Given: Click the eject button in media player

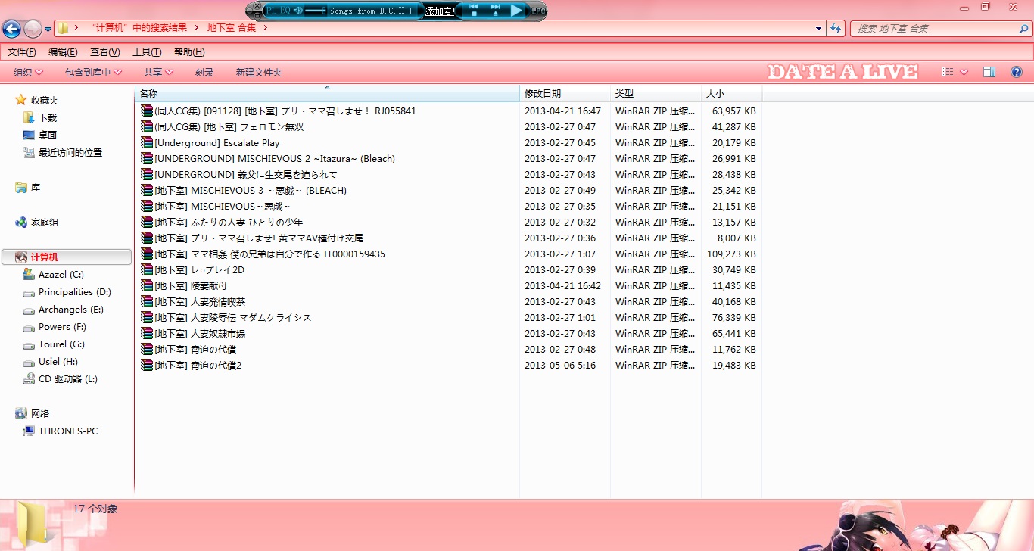Looking at the screenshot, I should 495,14.
